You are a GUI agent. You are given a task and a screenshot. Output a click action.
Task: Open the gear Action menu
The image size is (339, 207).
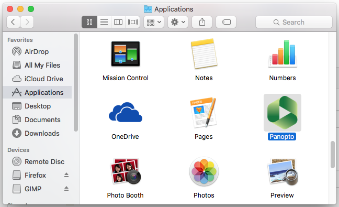click(178, 22)
